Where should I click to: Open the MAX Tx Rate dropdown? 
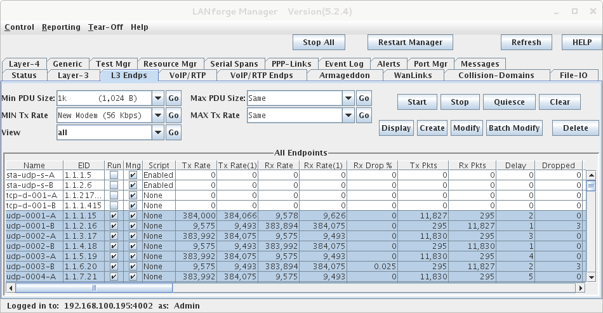click(x=348, y=116)
